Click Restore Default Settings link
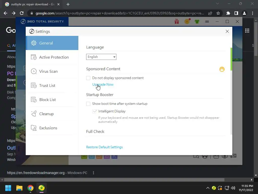Image resolution: width=258 pixels, height=194 pixels. tap(105, 147)
